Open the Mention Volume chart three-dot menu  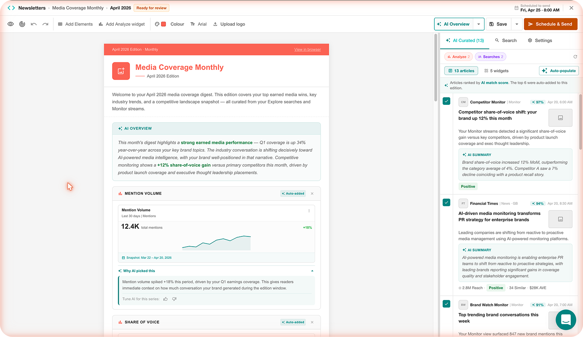[309, 211]
